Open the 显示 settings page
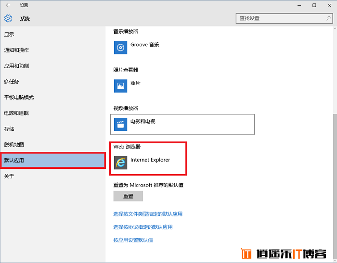 (x=52, y=34)
